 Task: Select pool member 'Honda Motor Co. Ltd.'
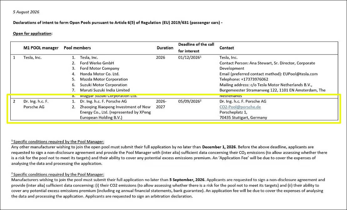click(x=100, y=74)
